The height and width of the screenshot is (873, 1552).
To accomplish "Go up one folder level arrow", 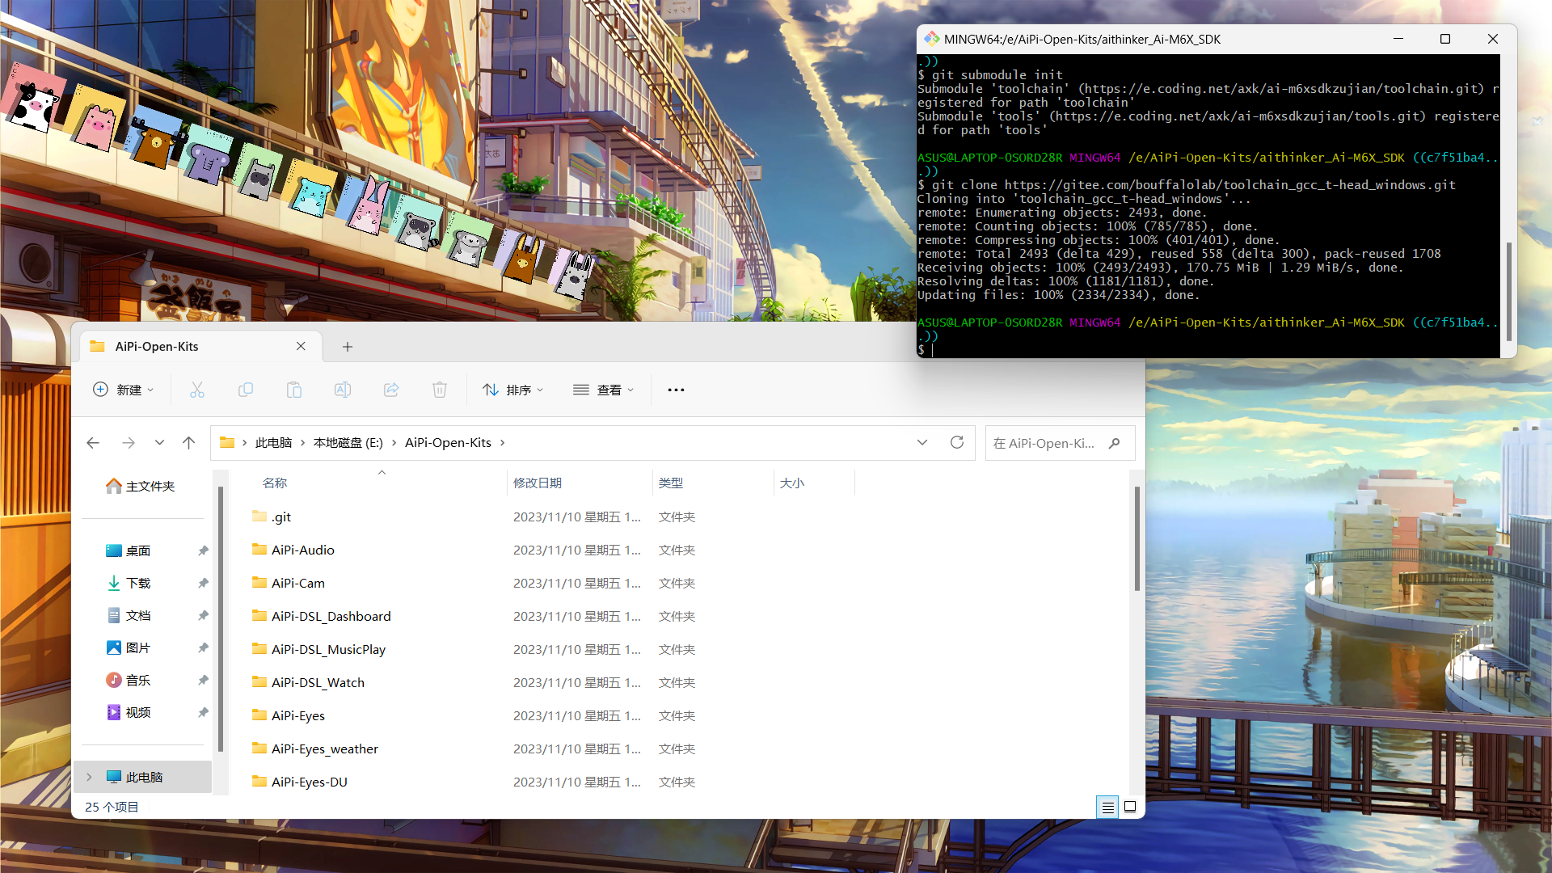I will (x=188, y=443).
